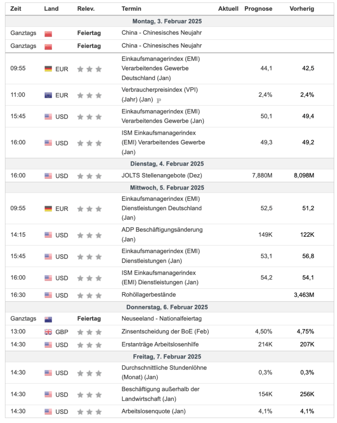337x423 pixels.
Task: Click the 'Zeit' column header
Action: [x=16, y=9]
